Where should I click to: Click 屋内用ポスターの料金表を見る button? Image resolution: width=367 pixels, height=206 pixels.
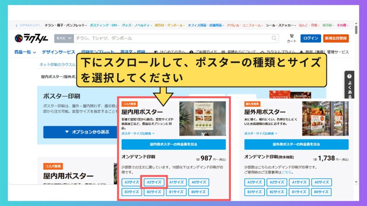[173, 144]
